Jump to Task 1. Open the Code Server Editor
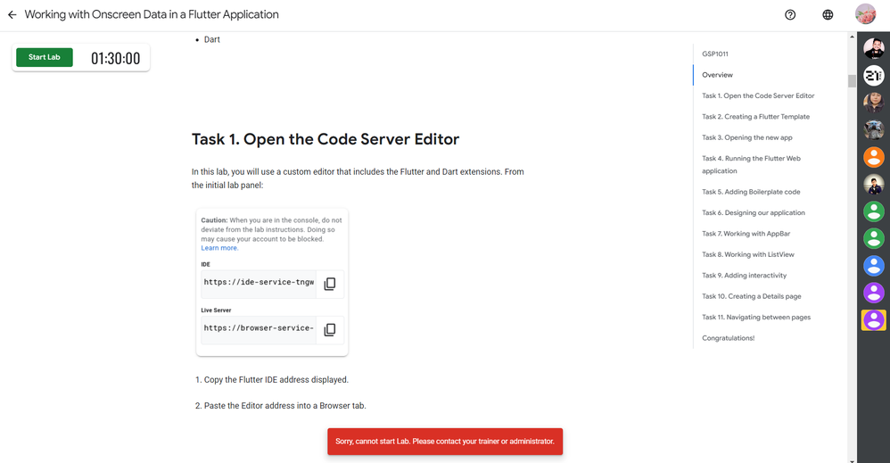The height and width of the screenshot is (463, 890). [x=758, y=96]
